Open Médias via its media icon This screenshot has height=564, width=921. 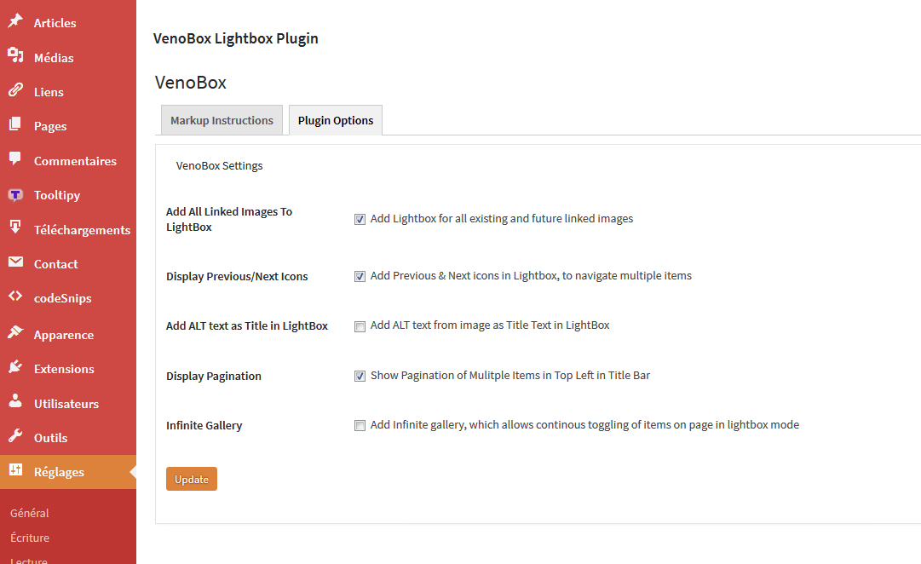click(x=15, y=55)
